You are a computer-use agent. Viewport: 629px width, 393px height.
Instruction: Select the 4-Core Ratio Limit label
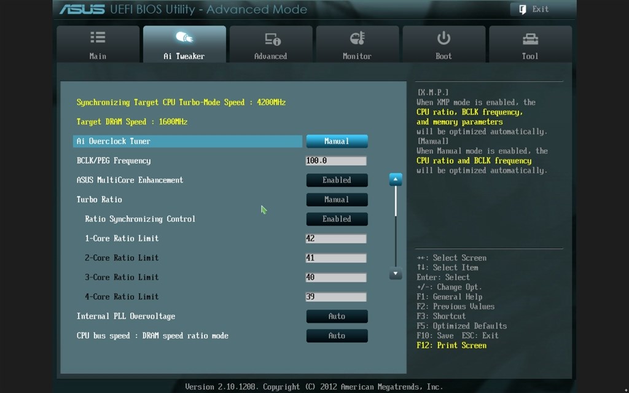[x=122, y=297]
